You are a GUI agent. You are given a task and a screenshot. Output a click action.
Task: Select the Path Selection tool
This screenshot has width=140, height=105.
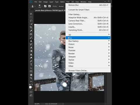[x=31, y=68]
